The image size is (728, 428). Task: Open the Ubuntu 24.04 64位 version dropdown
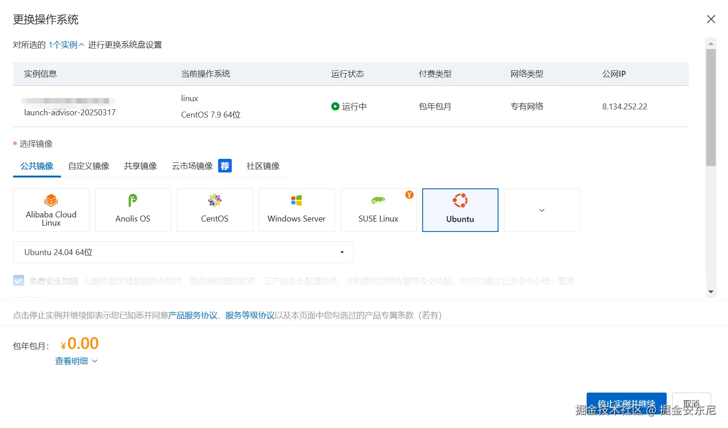click(184, 252)
